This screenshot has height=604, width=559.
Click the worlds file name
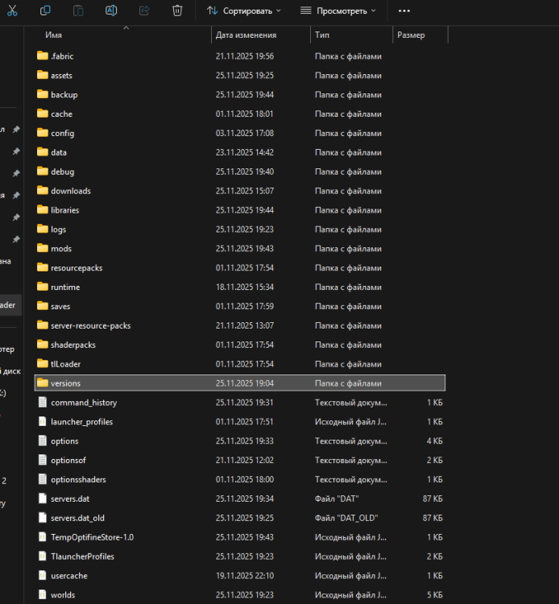point(63,595)
